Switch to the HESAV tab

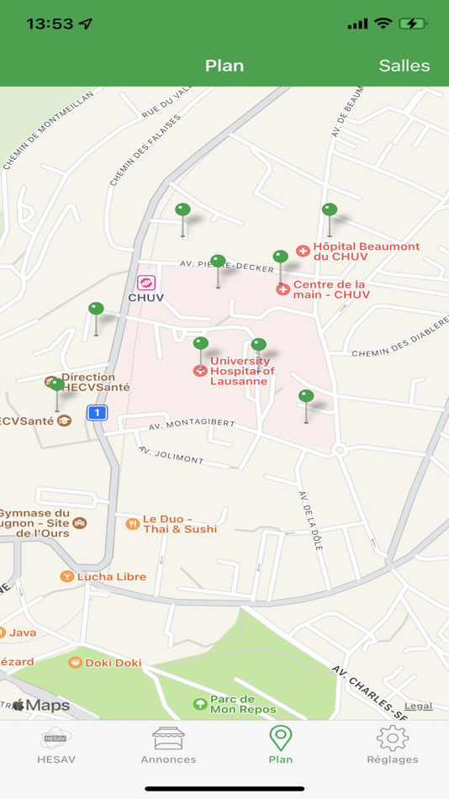(x=56, y=745)
